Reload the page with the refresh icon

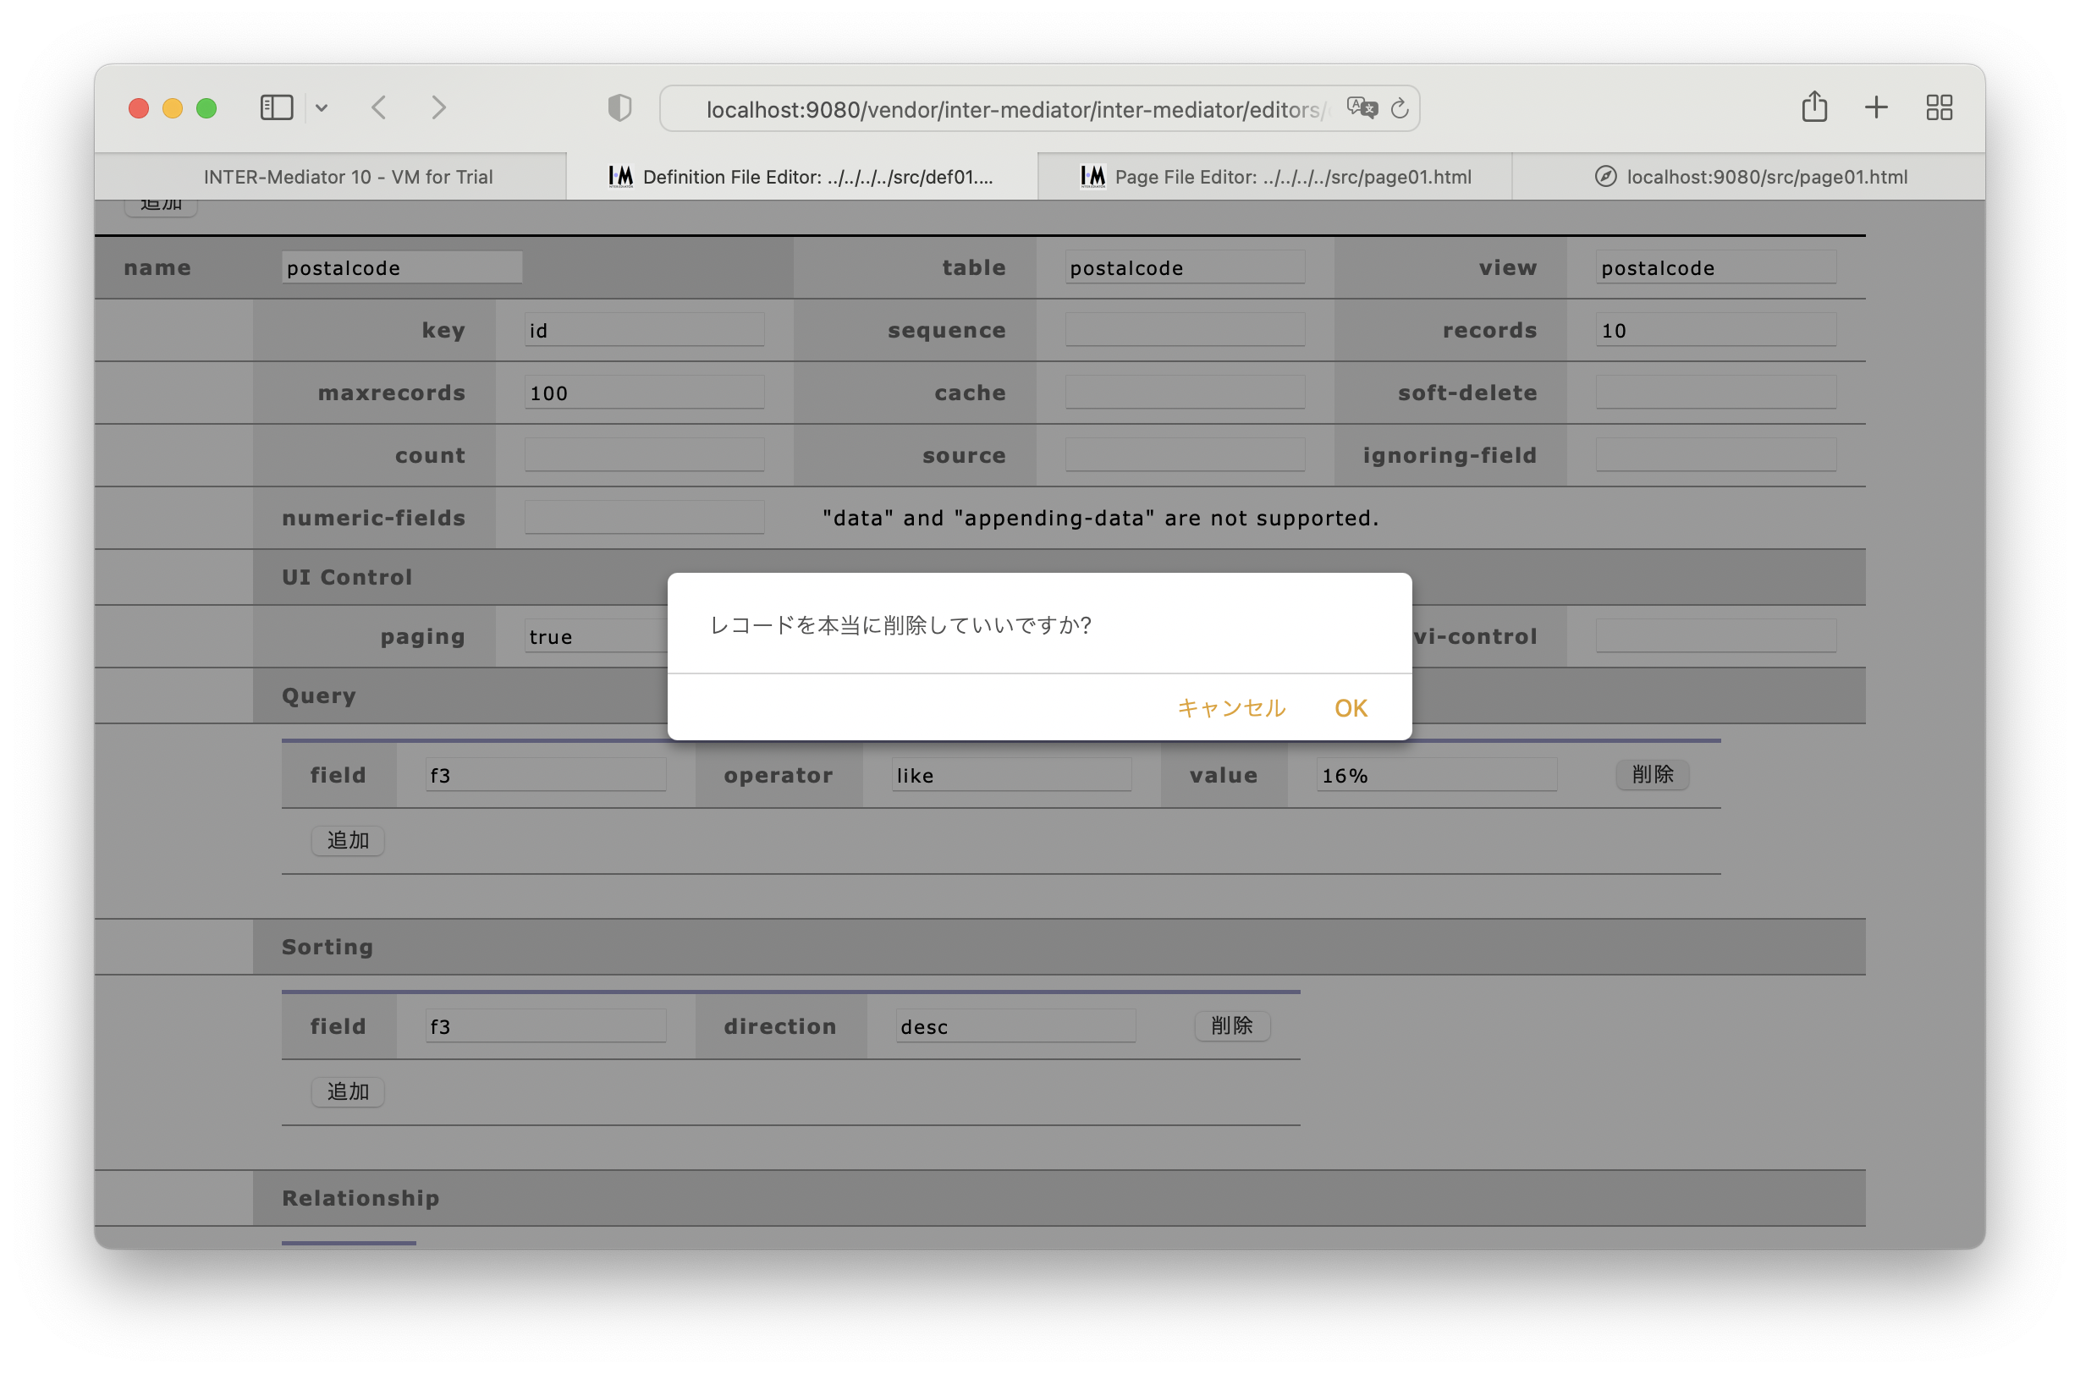pyautogui.click(x=1400, y=107)
